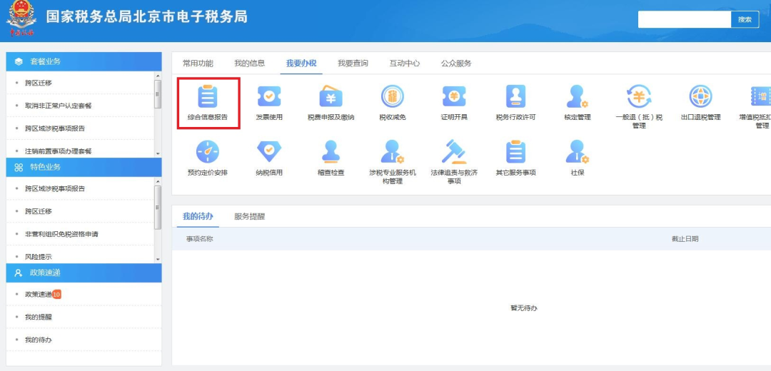Open 注销前置事项办理套餐
771x371 pixels.
coord(59,151)
